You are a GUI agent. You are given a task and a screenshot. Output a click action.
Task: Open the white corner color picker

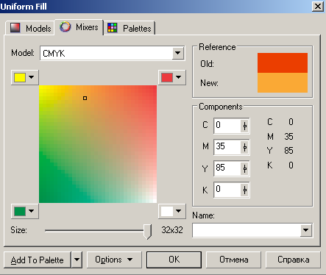[x=172, y=211]
